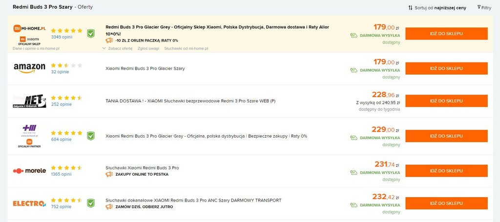Screen dimensions: 500x222
Task: Click the delivery truck icon in morele offer
Action: point(354,172)
